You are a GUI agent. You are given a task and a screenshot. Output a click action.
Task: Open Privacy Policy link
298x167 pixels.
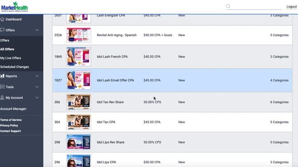(x=9, y=125)
